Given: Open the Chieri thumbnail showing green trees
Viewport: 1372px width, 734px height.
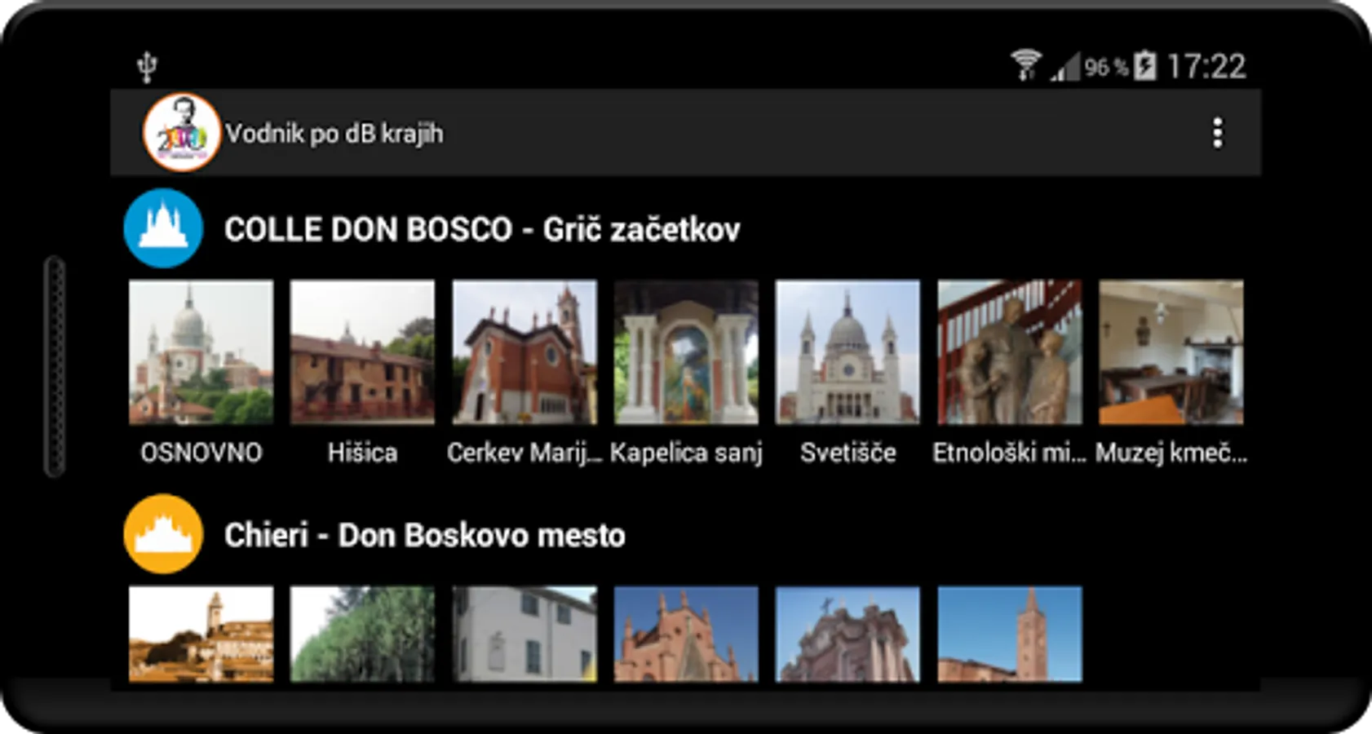Looking at the screenshot, I should [362, 634].
